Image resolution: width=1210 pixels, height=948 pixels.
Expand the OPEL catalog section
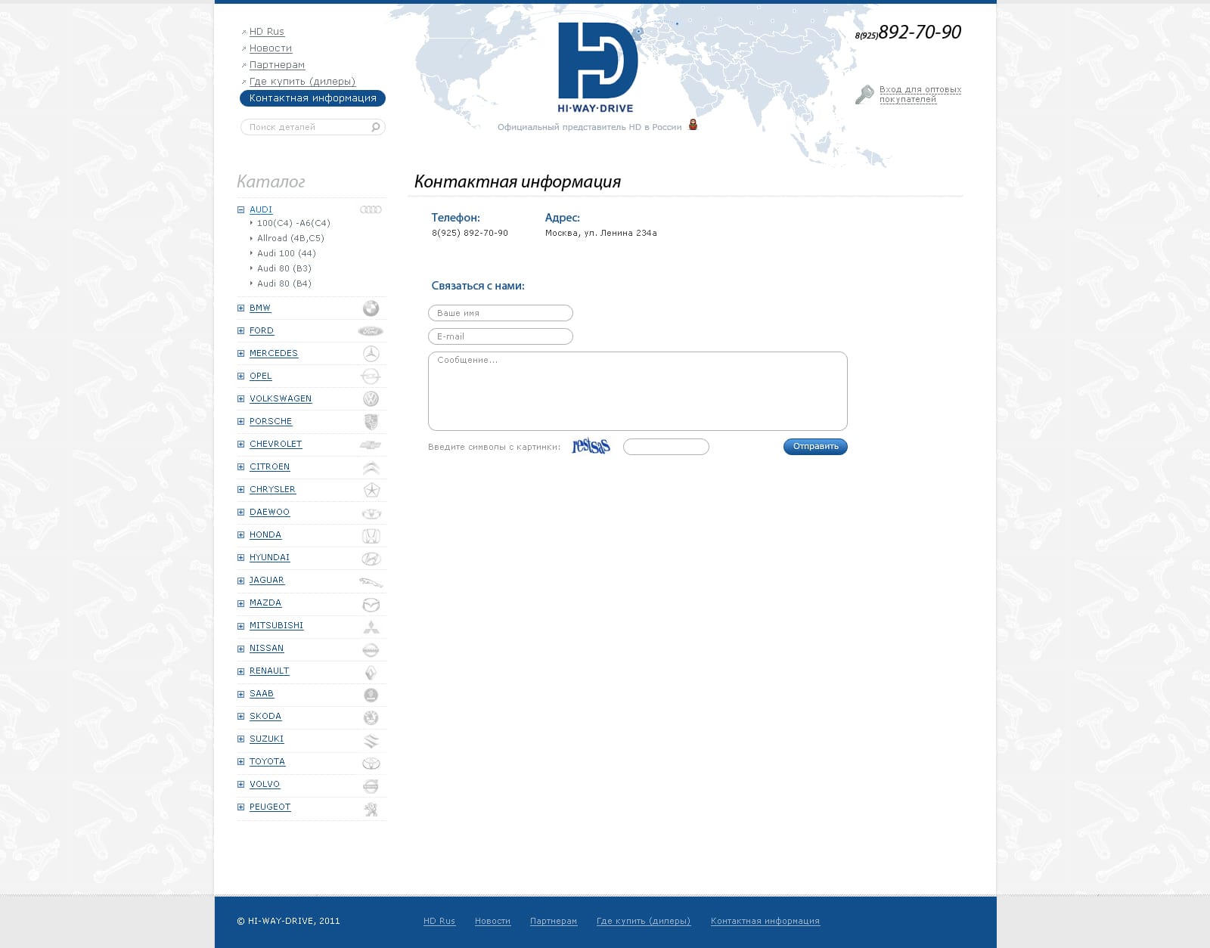240,376
